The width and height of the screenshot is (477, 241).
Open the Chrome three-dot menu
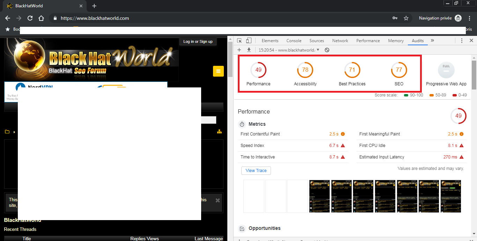click(x=469, y=18)
